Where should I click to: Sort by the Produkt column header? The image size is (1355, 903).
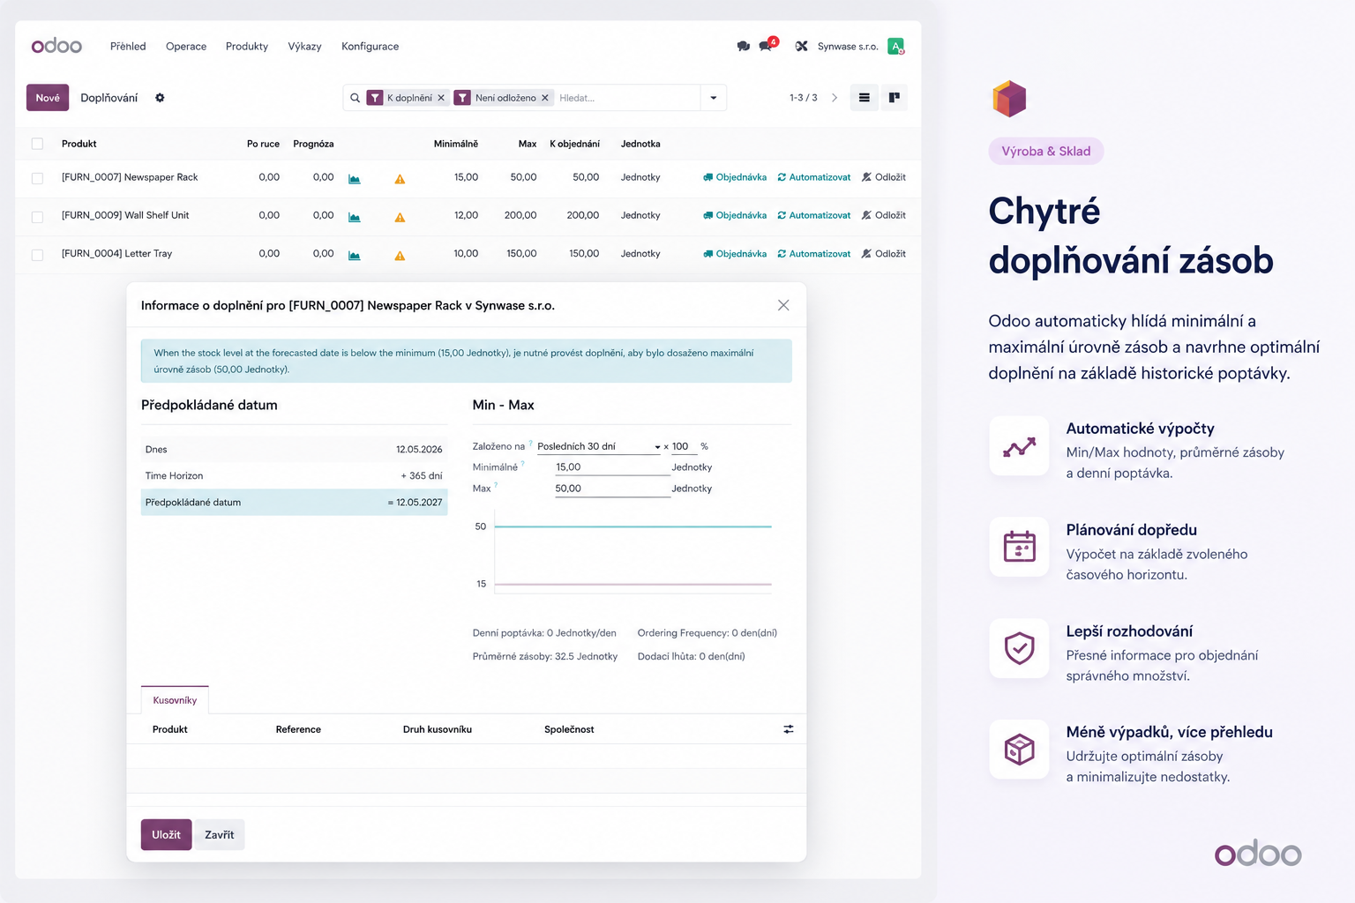(x=79, y=144)
